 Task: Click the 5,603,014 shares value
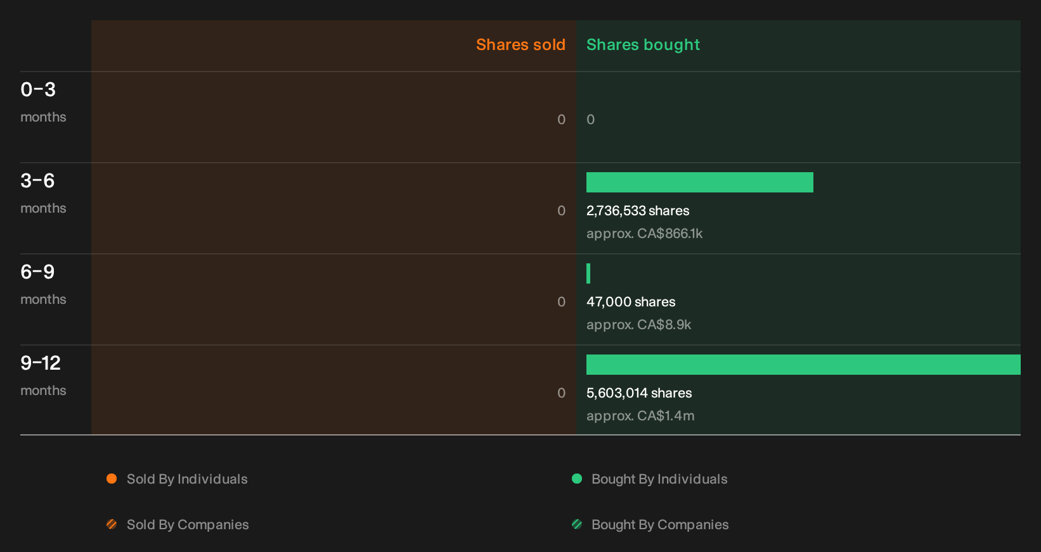pos(639,393)
